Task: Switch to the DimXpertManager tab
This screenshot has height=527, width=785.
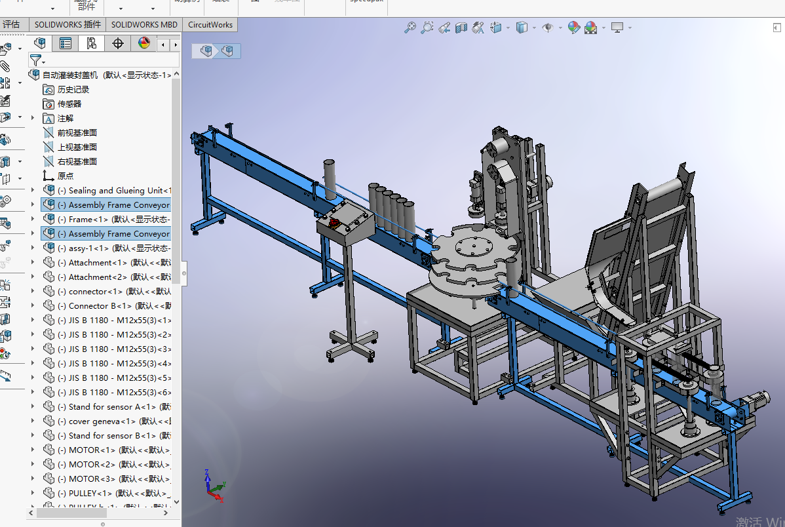Action: pos(118,43)
